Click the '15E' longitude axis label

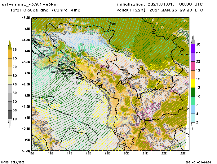tap(32, 153)
